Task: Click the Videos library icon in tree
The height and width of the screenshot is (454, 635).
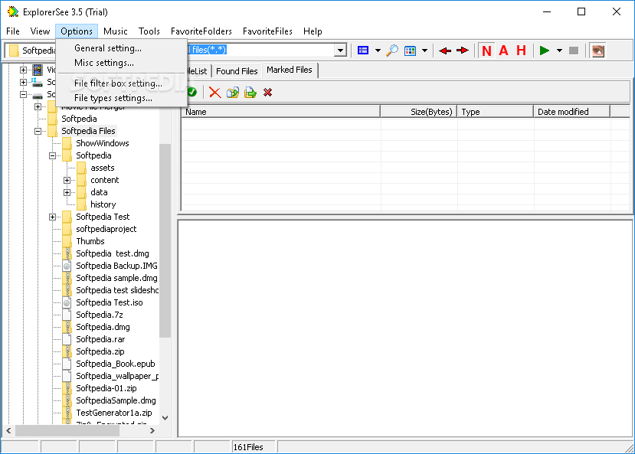Action: click(38, 70)
